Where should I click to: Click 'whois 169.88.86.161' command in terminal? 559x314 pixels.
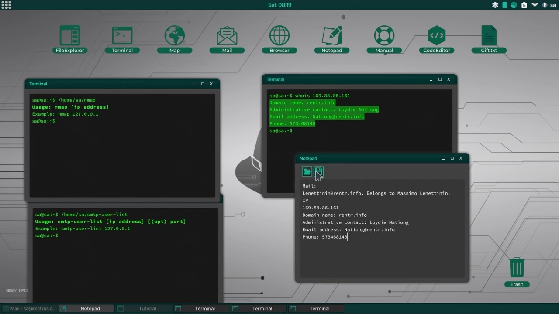click(x=322, y=96)
